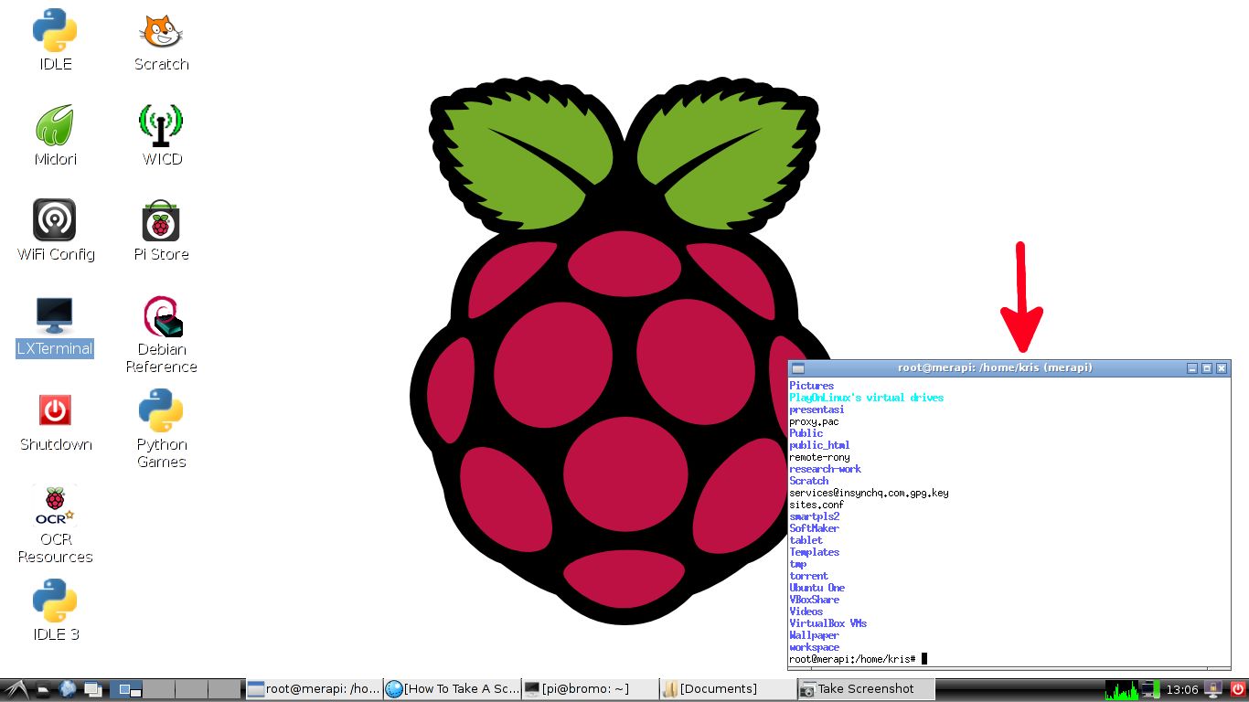
Task: Open the file manager launcher in the taskbar
Action: click(44, 689)
